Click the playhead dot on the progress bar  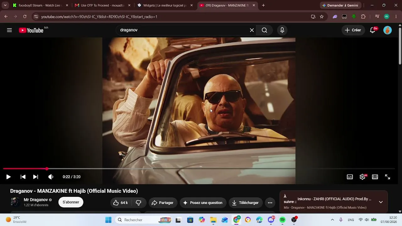pyautogui.click(x=47, y=169)
